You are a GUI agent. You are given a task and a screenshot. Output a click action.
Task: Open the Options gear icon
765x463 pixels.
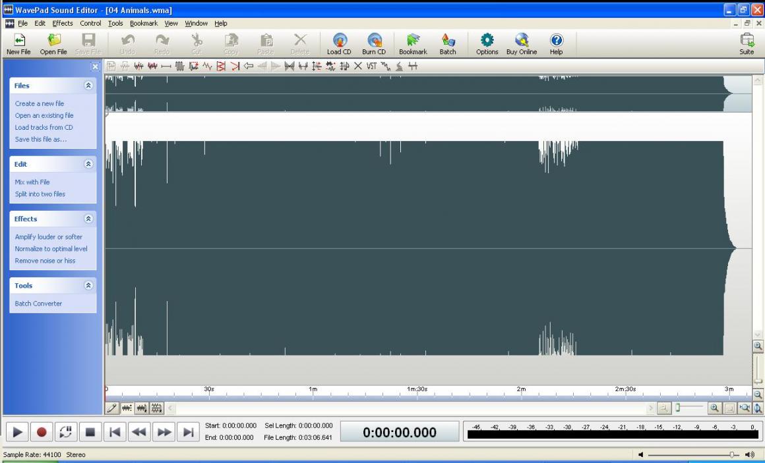point(487,40)
